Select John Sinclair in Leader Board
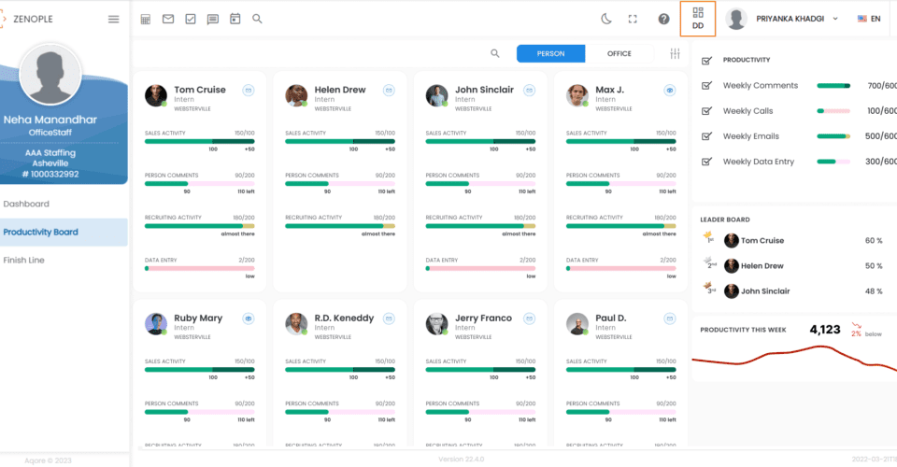The image size is (897, 467). [x=765, y=291]
